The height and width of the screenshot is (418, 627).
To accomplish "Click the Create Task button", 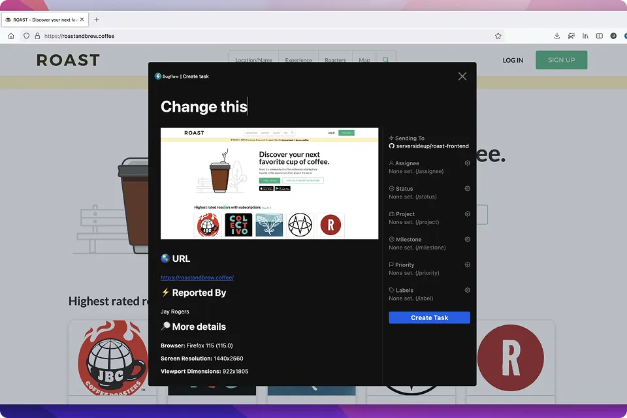I will 430,317.
